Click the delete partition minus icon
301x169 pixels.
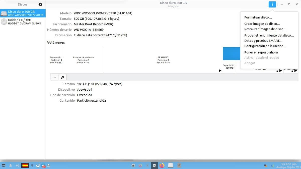pos(54,77)
